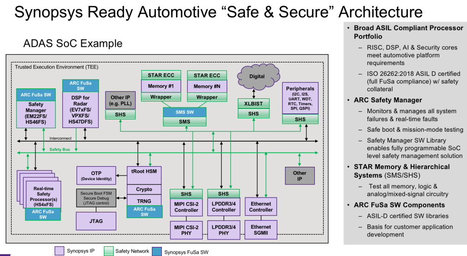Select the JTAG block
467x256 pixels.
tap(96, 221)
